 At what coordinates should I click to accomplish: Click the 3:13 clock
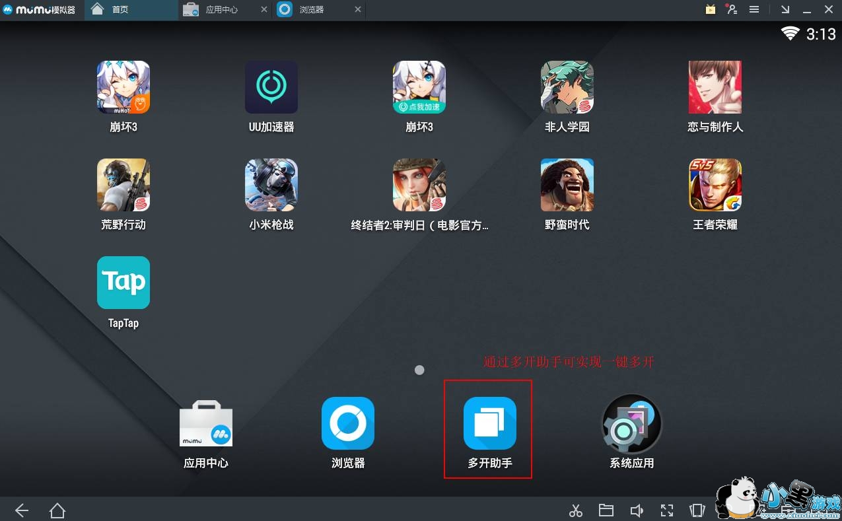(821, 34)
